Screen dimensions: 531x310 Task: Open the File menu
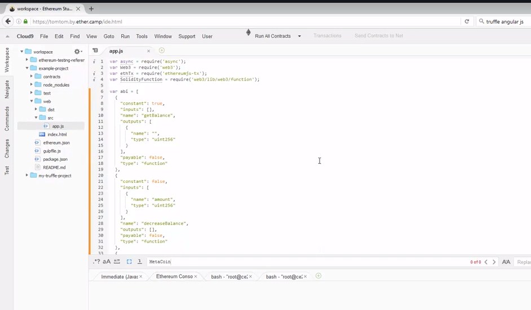[44, 36]
